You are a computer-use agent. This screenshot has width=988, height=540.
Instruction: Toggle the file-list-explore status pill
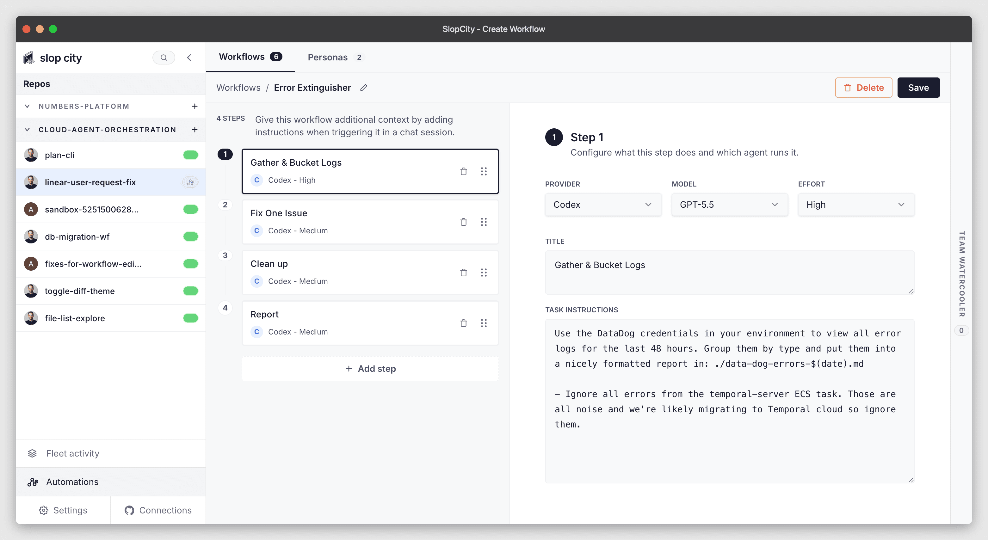190,318
